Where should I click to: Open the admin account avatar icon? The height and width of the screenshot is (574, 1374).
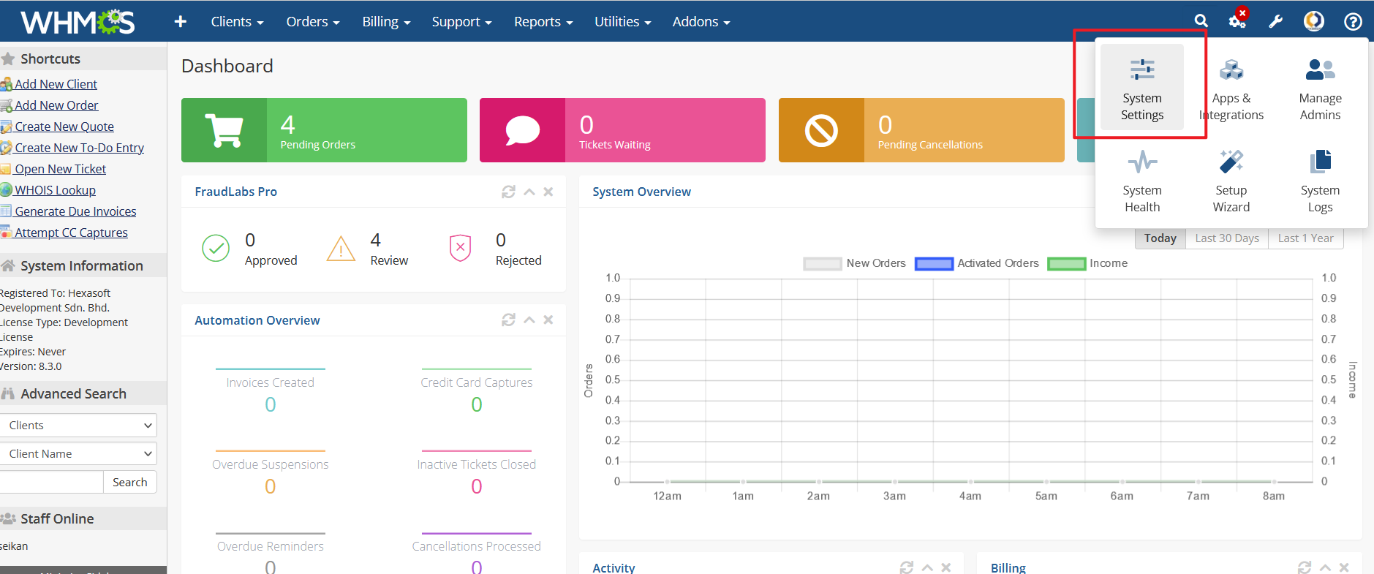coord(1314,21)
